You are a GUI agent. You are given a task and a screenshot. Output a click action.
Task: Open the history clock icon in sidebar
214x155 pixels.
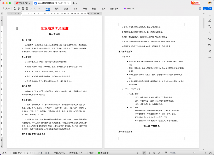209,45
